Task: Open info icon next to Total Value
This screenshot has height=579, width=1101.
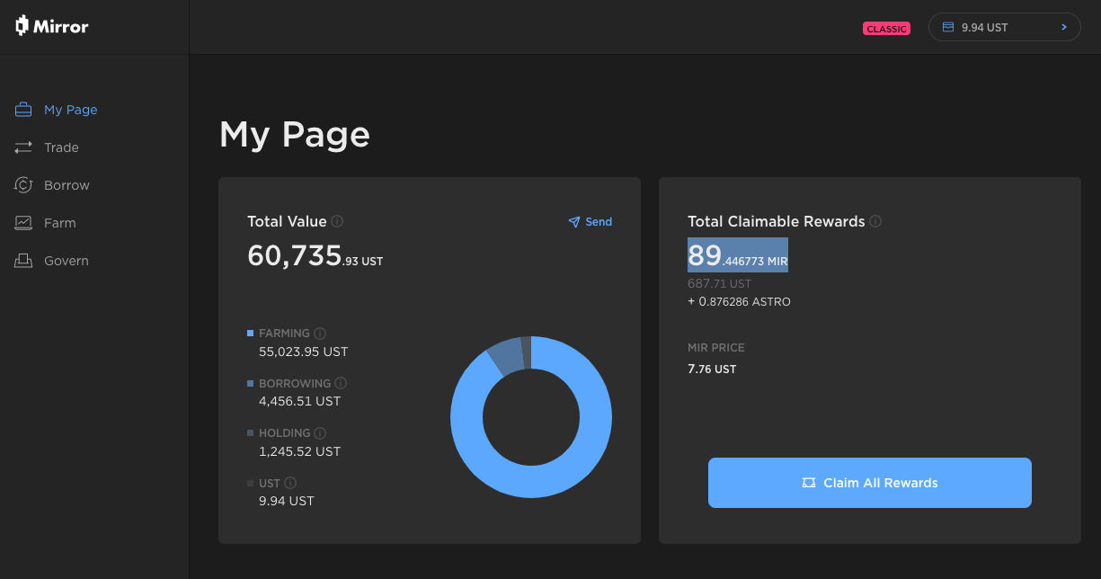Action: 337,221
